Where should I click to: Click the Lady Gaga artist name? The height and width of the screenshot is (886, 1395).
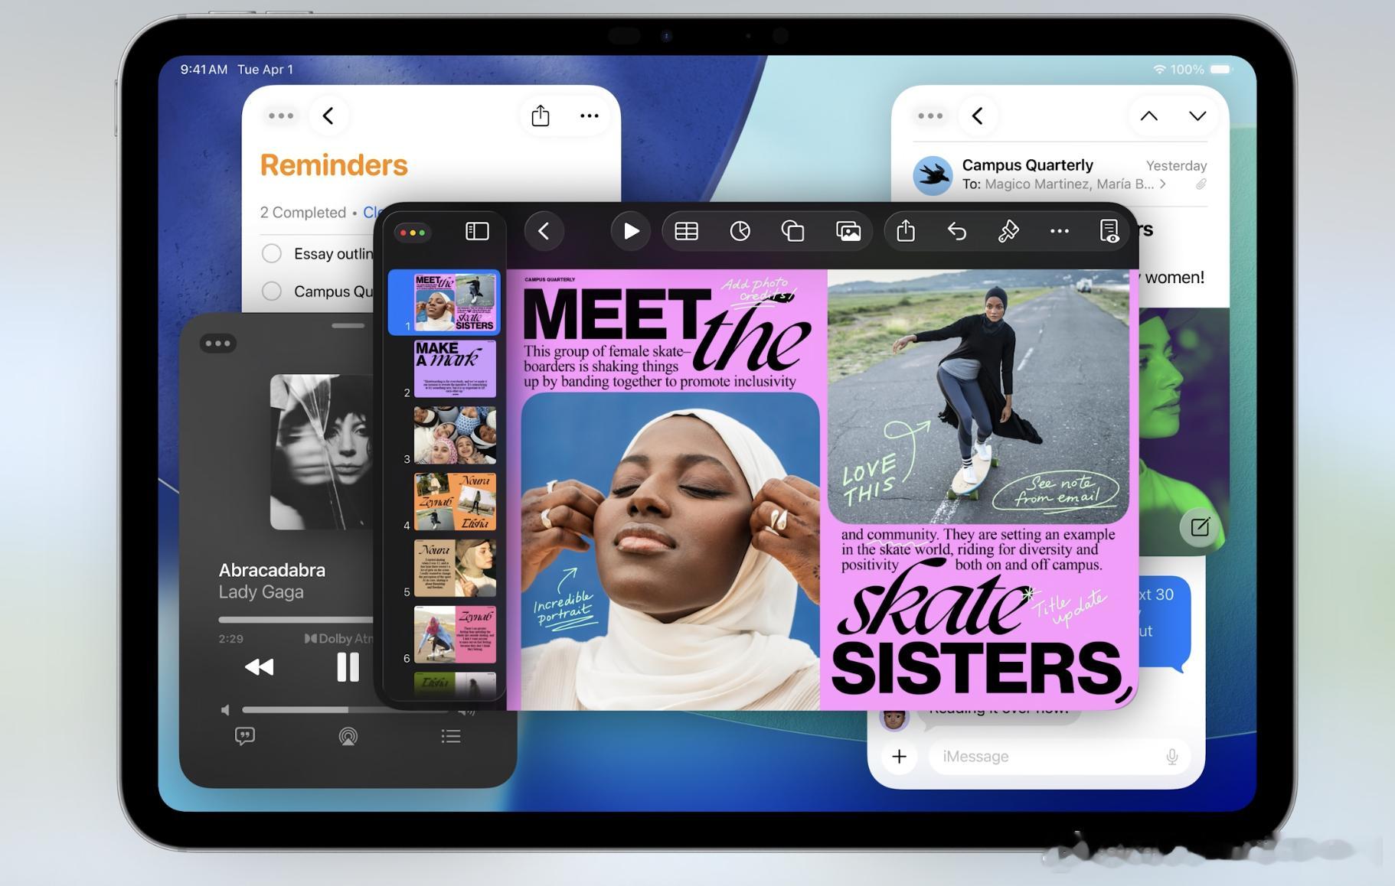point(261,592)
